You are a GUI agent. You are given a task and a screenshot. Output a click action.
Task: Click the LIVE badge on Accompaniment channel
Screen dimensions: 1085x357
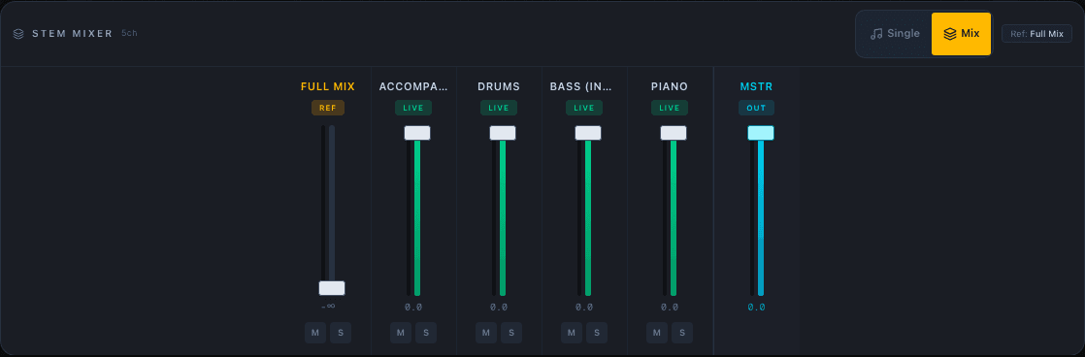pyautogui.click(x=413, y=108)
